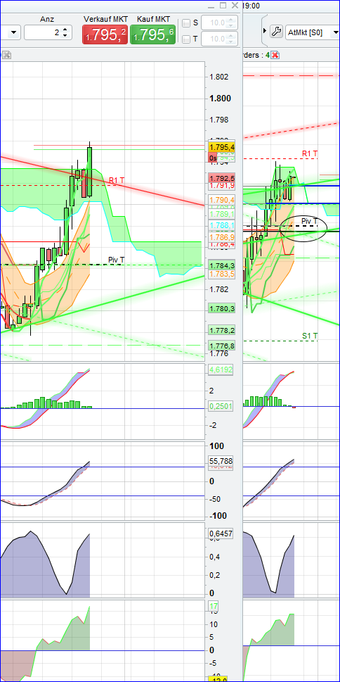The height and width of the screenshot is (682, 340).
Task: Click the 1.784,3 price label on the axis
Action: [222, 265]
